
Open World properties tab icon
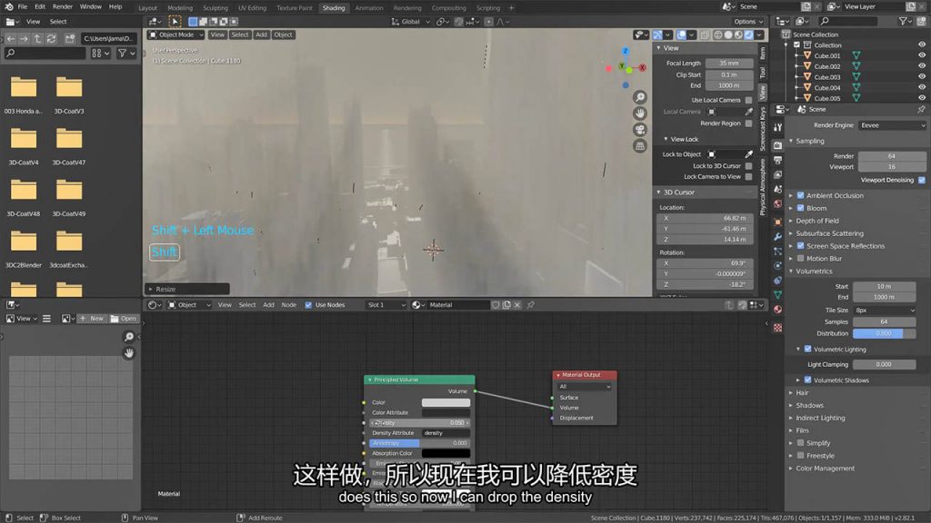778,204
